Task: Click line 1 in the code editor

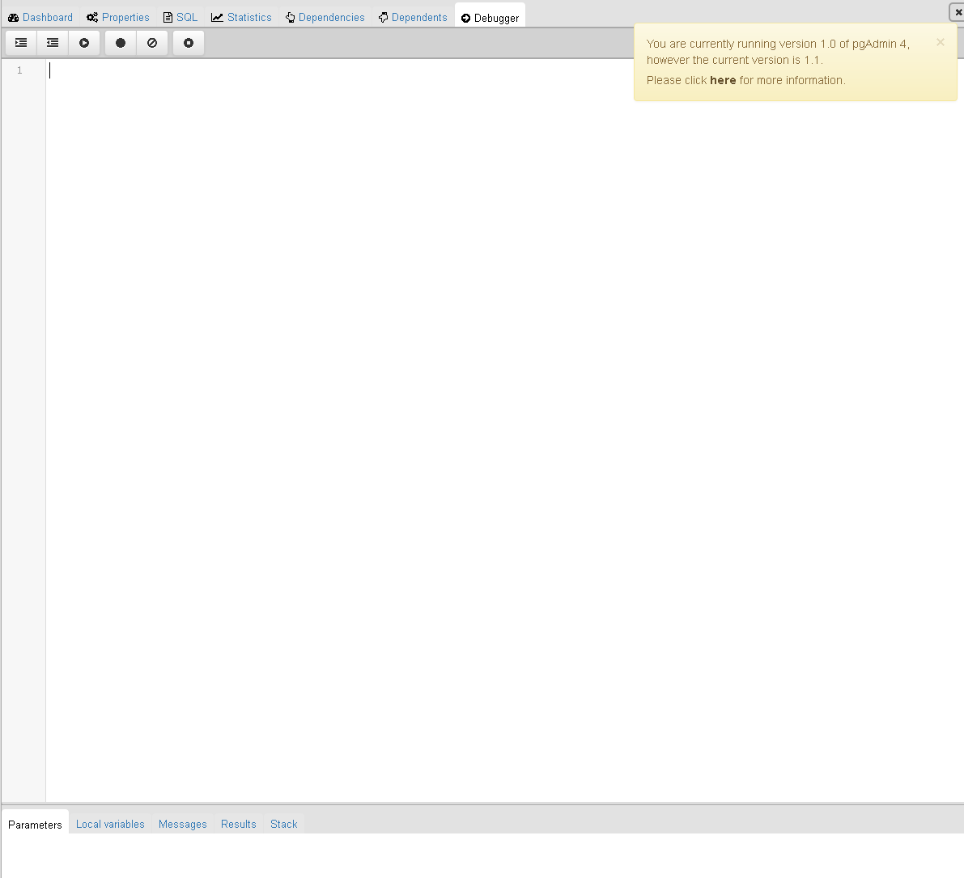Action: point(324,70)
